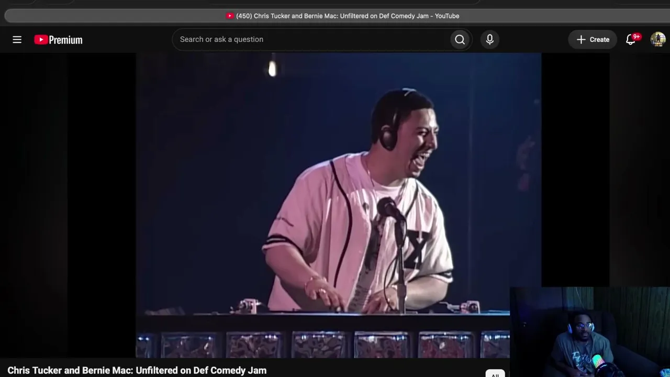This screenshot has height=377, width=670.
Task: Click the Create button
Action: 593,40
